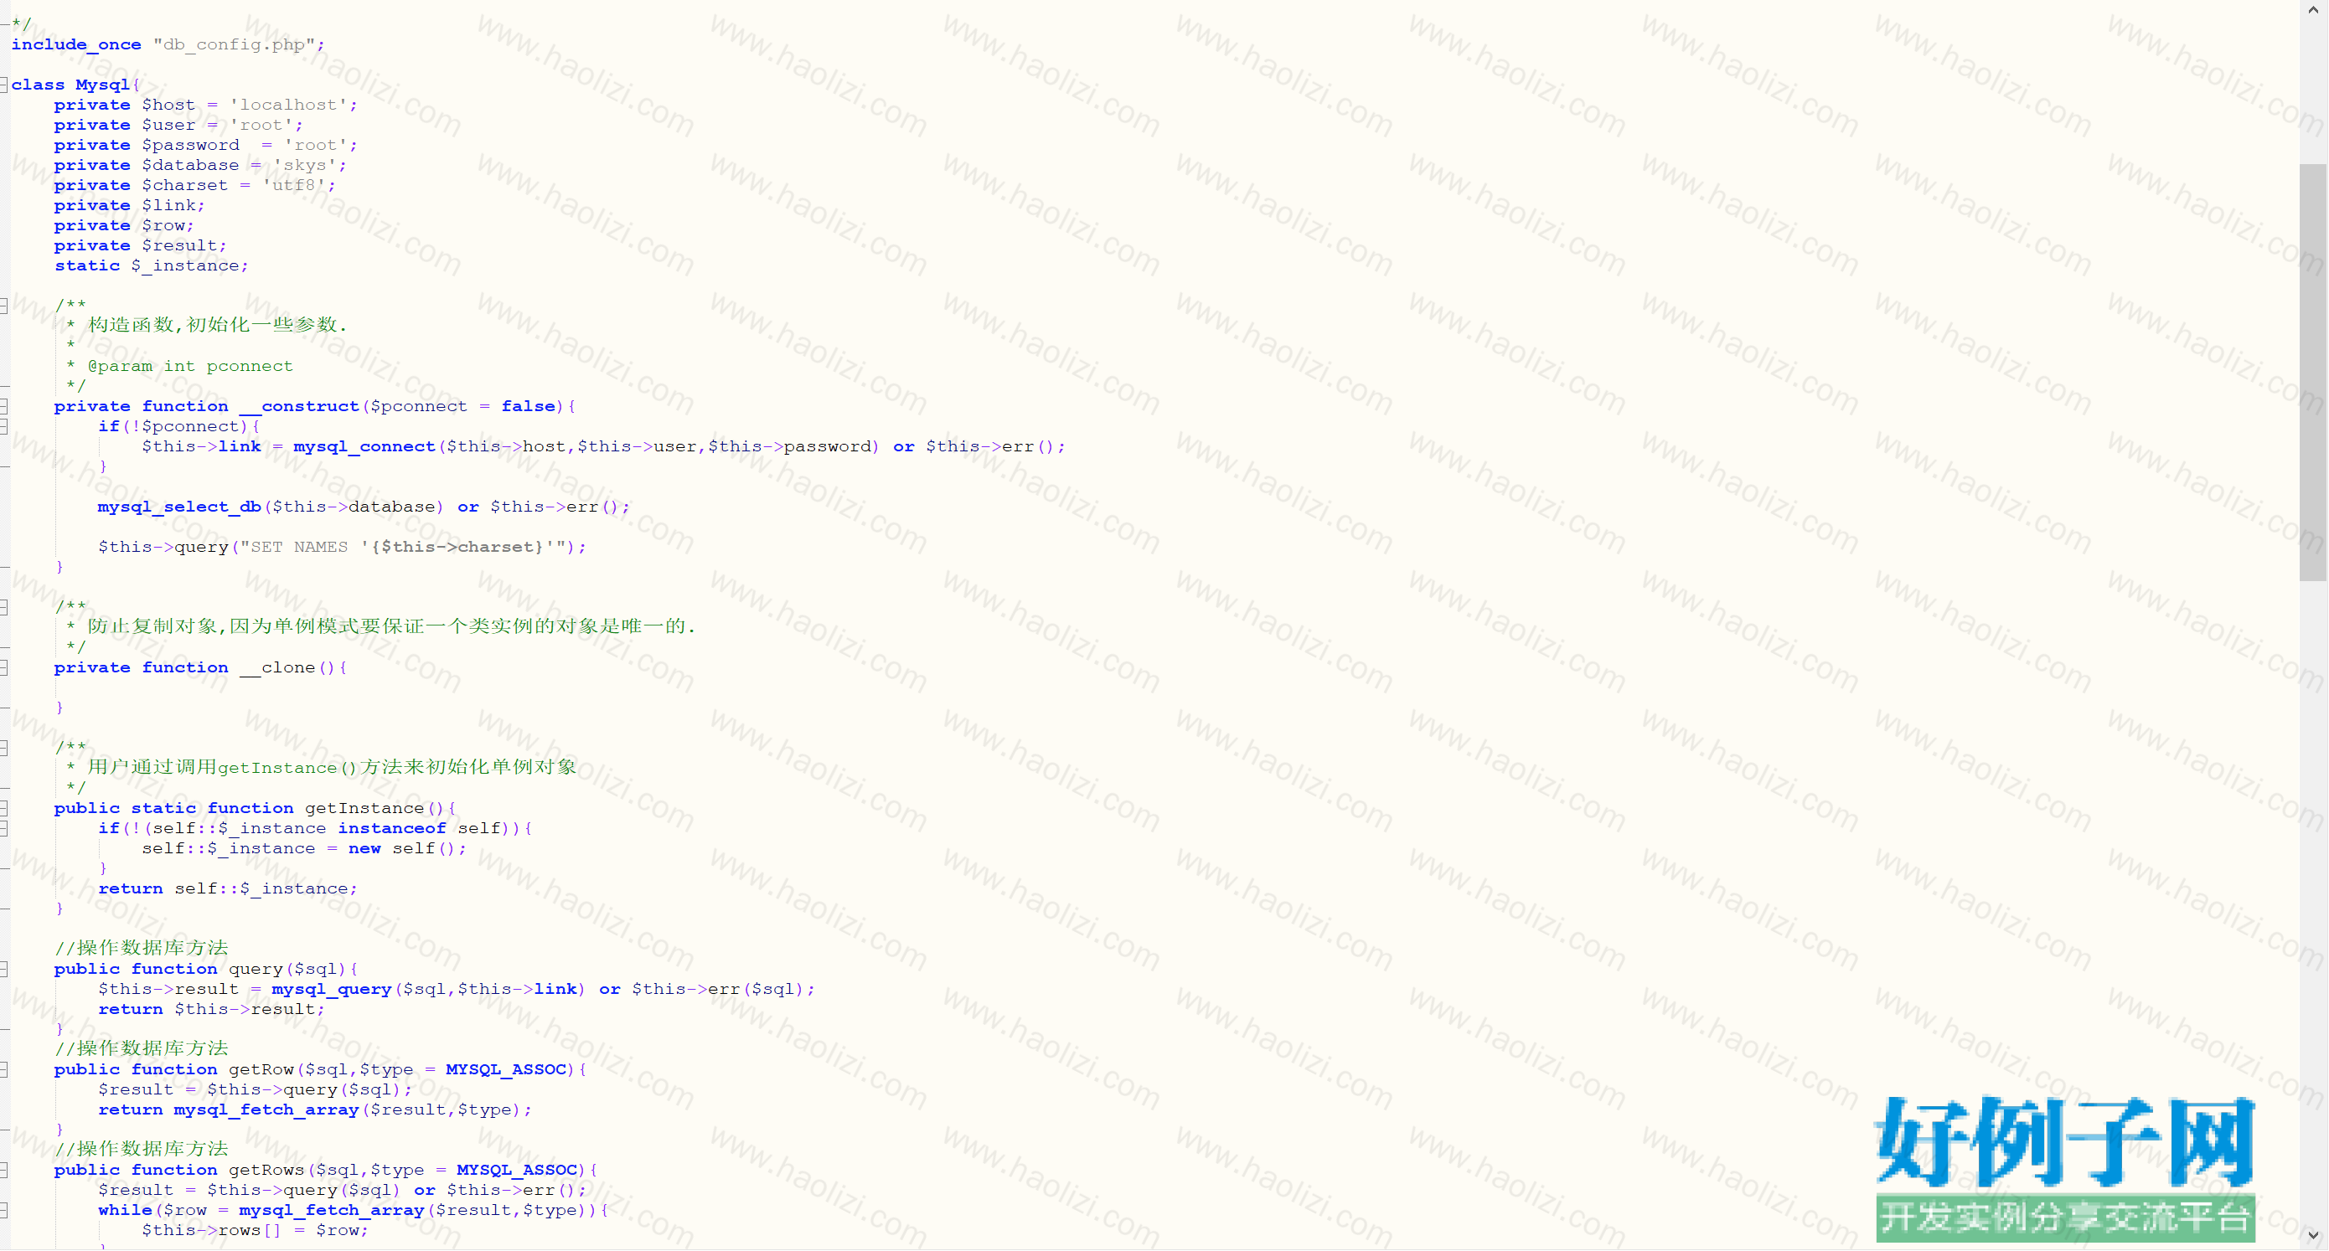Collapse the __construct function fold marker
The width and height of the screenshot is (2329, 1251).
coord(3,407)
